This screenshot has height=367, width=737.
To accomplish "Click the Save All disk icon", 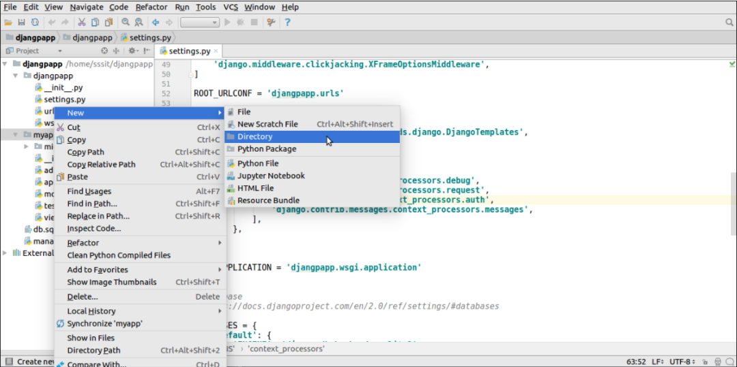I will coord(21,22).
